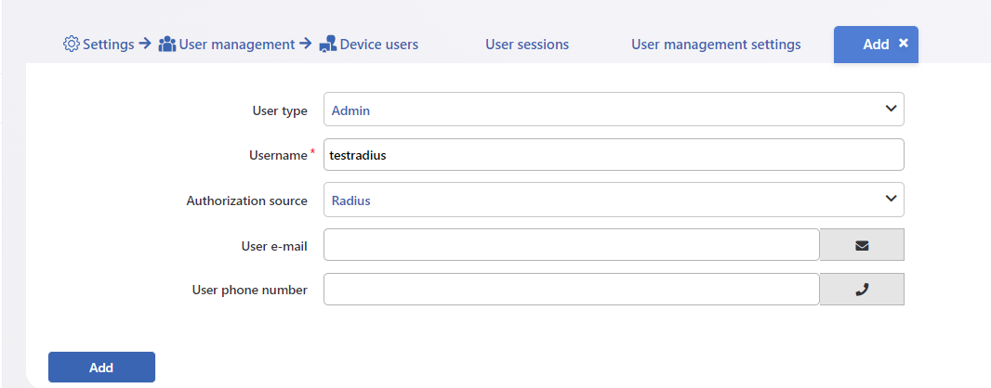This screenshot has height=388, width=991.
Task: Click the User management people icon
Action: point(166,45)
